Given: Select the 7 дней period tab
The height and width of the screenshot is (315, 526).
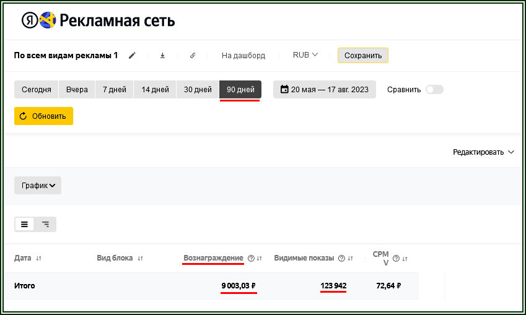Looking at the screenshot, I should point(115,90).
